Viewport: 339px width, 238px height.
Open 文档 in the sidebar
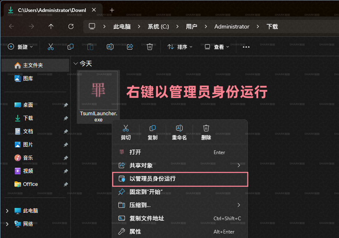click(35, 131)
